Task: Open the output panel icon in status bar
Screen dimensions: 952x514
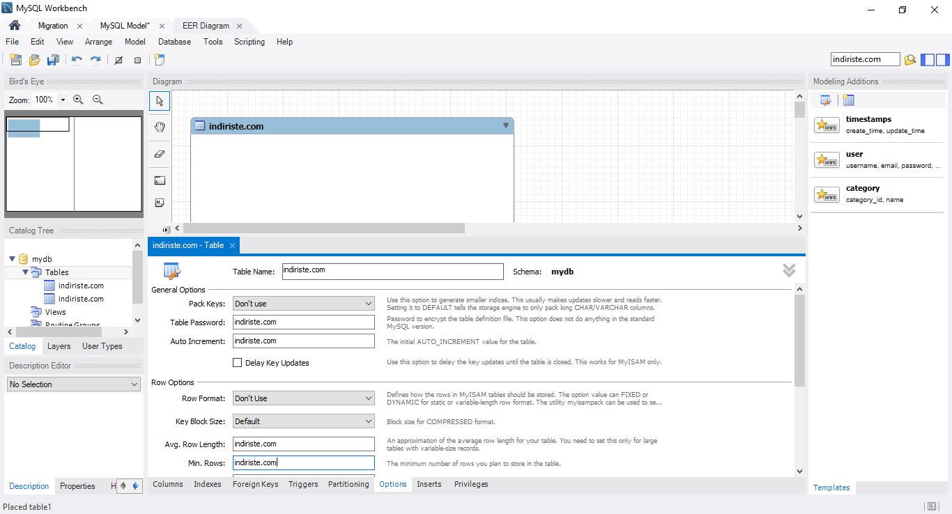Action: [x=931, y=506]
